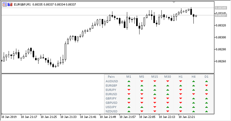This screenshot has height=121, width=231.
Task: Click USDJPY M15 red down arrow
Action: pos(155,107)
